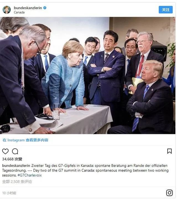Open the G7 summit photo
Screen dimensions: 177x199
[x=88, y=75]
